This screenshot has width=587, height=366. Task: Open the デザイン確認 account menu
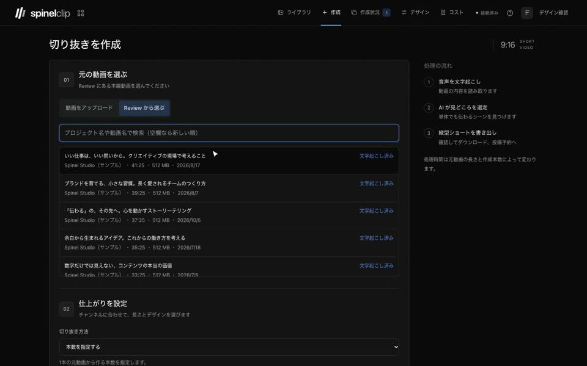click(553, 13)
